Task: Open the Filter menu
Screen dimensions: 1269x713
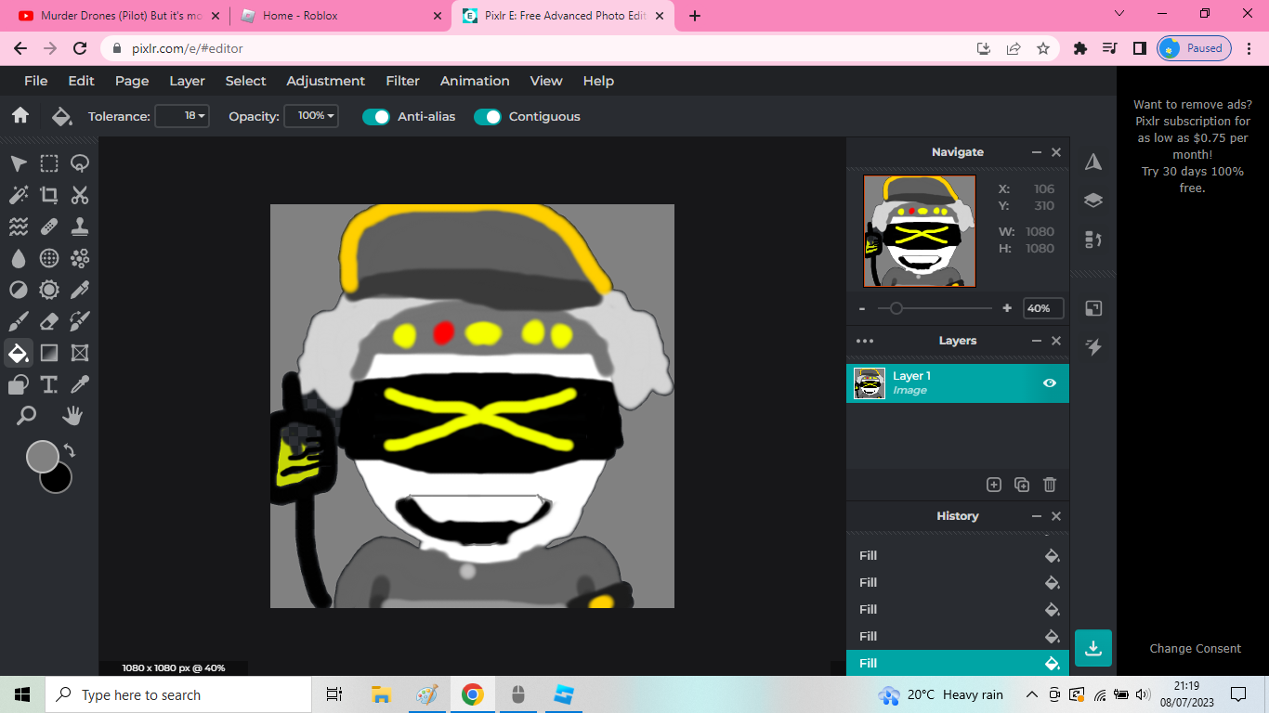Action: [402, 81]
